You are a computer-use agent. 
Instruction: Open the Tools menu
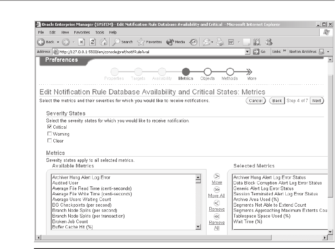[99, 32]
